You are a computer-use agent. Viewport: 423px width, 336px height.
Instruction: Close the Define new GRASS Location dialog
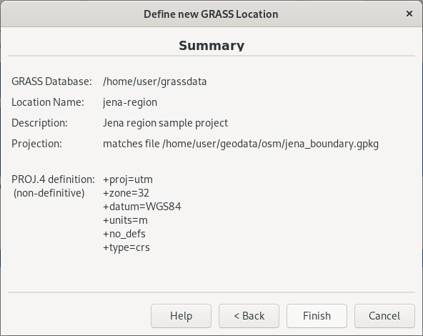point(409,14)
